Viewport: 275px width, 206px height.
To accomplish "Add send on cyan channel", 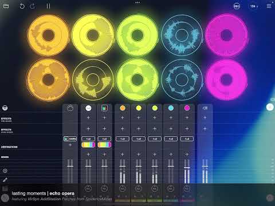I will (x=171, y=154).
